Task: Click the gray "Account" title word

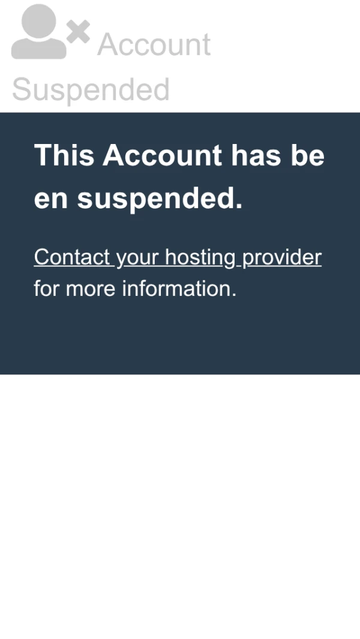Action: coord(154,44)
